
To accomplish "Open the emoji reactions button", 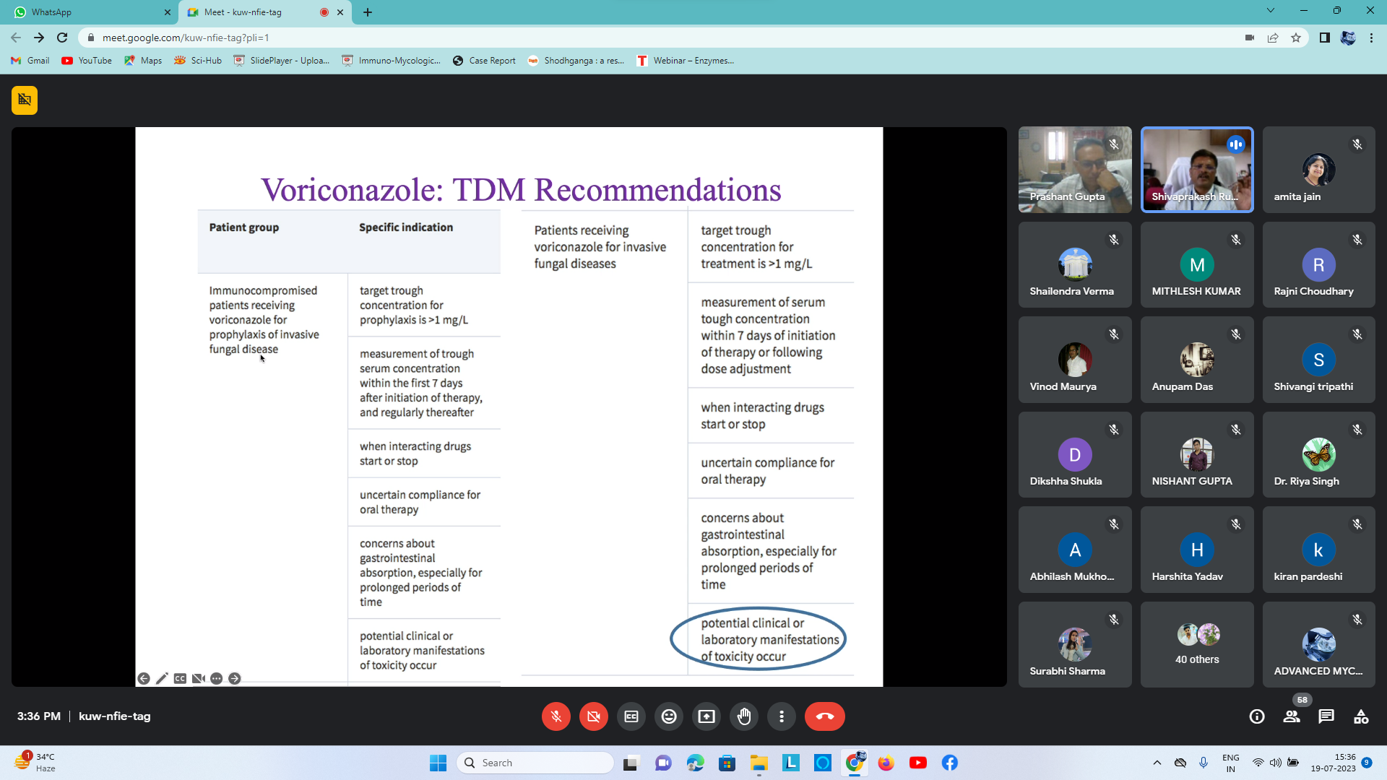I will (669, 716).
